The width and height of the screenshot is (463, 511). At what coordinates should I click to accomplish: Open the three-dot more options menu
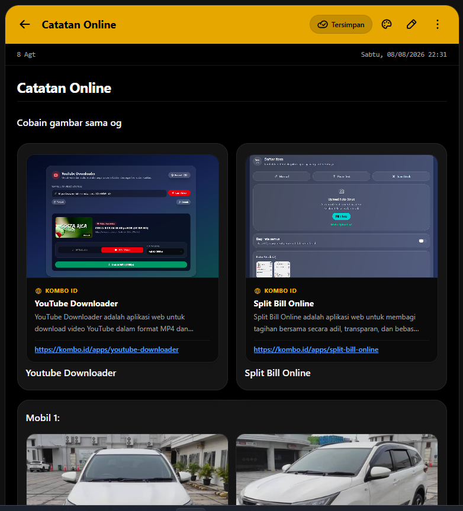coord(437,24)
